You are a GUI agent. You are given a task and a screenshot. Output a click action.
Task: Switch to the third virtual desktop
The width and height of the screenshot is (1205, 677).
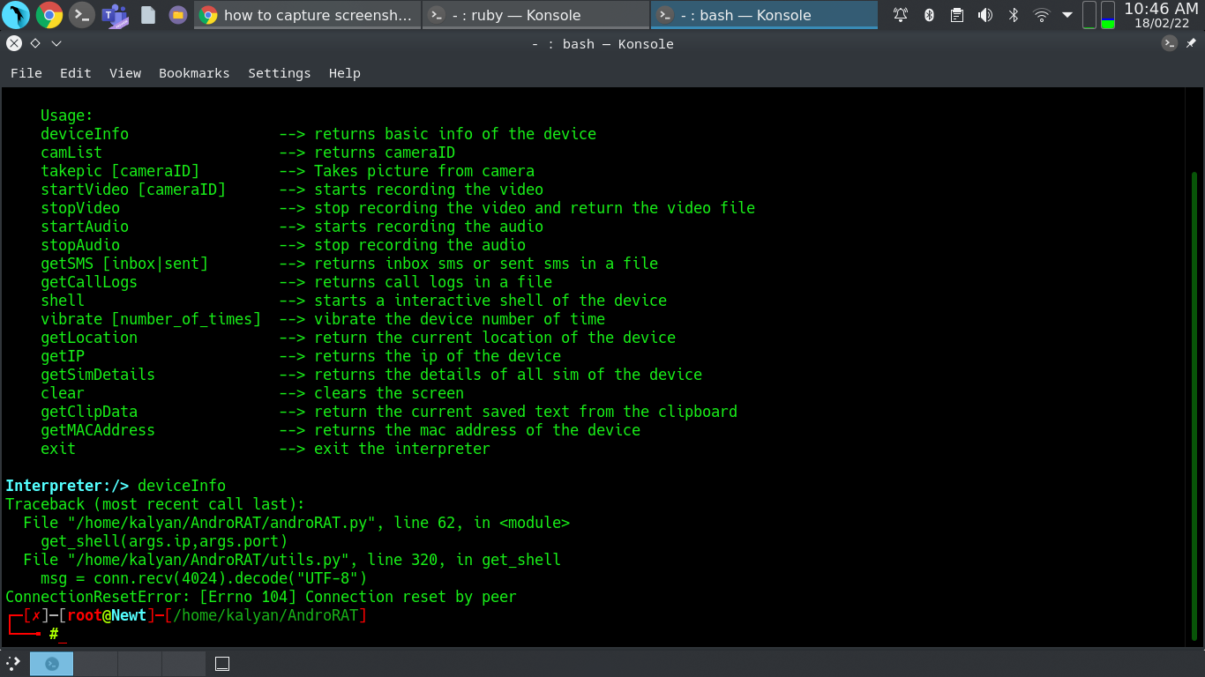(x=140, y=664)
